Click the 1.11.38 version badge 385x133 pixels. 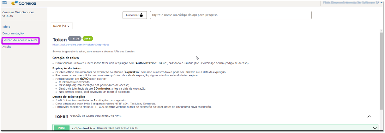(x=75, y=39)
